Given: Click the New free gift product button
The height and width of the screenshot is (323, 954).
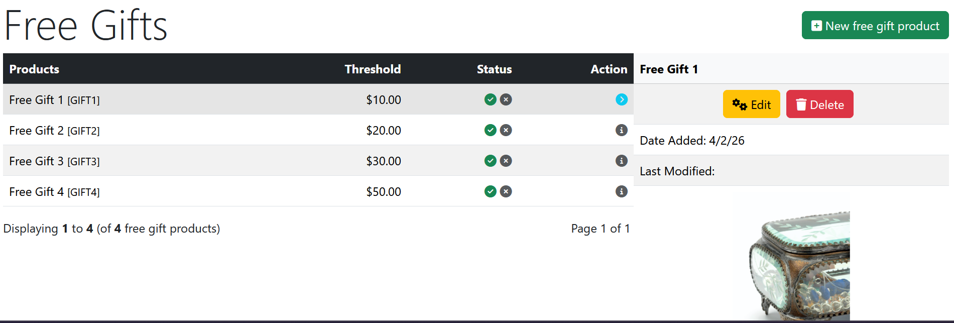Looking at the screenshot, I should (x=875, y=26).
